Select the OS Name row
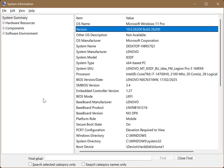The image size is (224, 168). click(x=147, y=24)
